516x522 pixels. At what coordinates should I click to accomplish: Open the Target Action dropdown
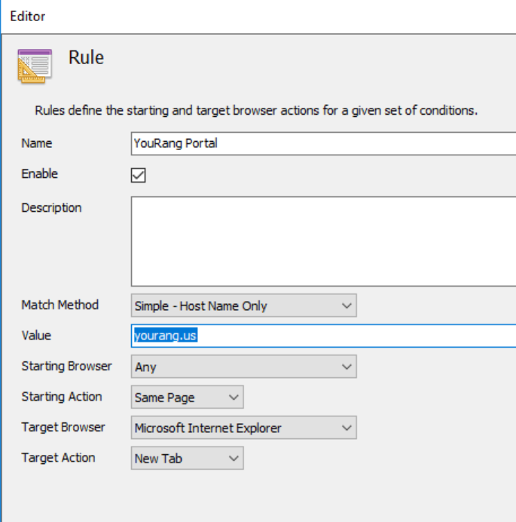(187, 458)
